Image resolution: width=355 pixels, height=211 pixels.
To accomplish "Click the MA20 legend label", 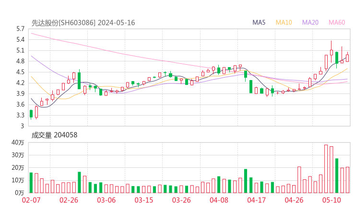I will tap(310, 23).
